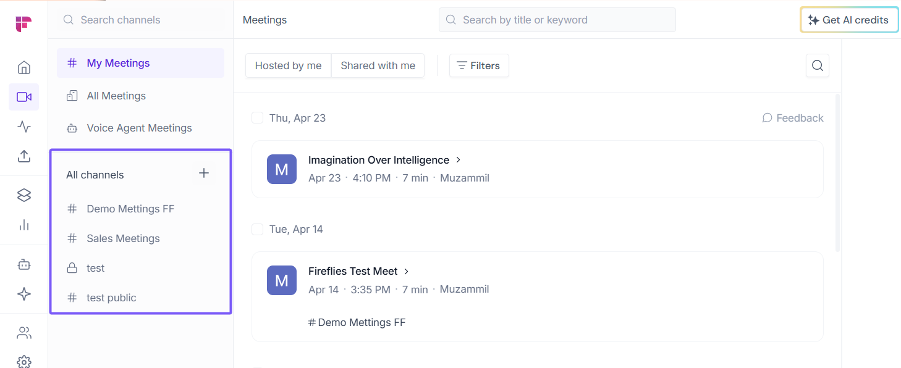The height and width of the screenshot is (368, 901).
Task: Expand Fireflies Test Meet chevron
Action: 407,271
